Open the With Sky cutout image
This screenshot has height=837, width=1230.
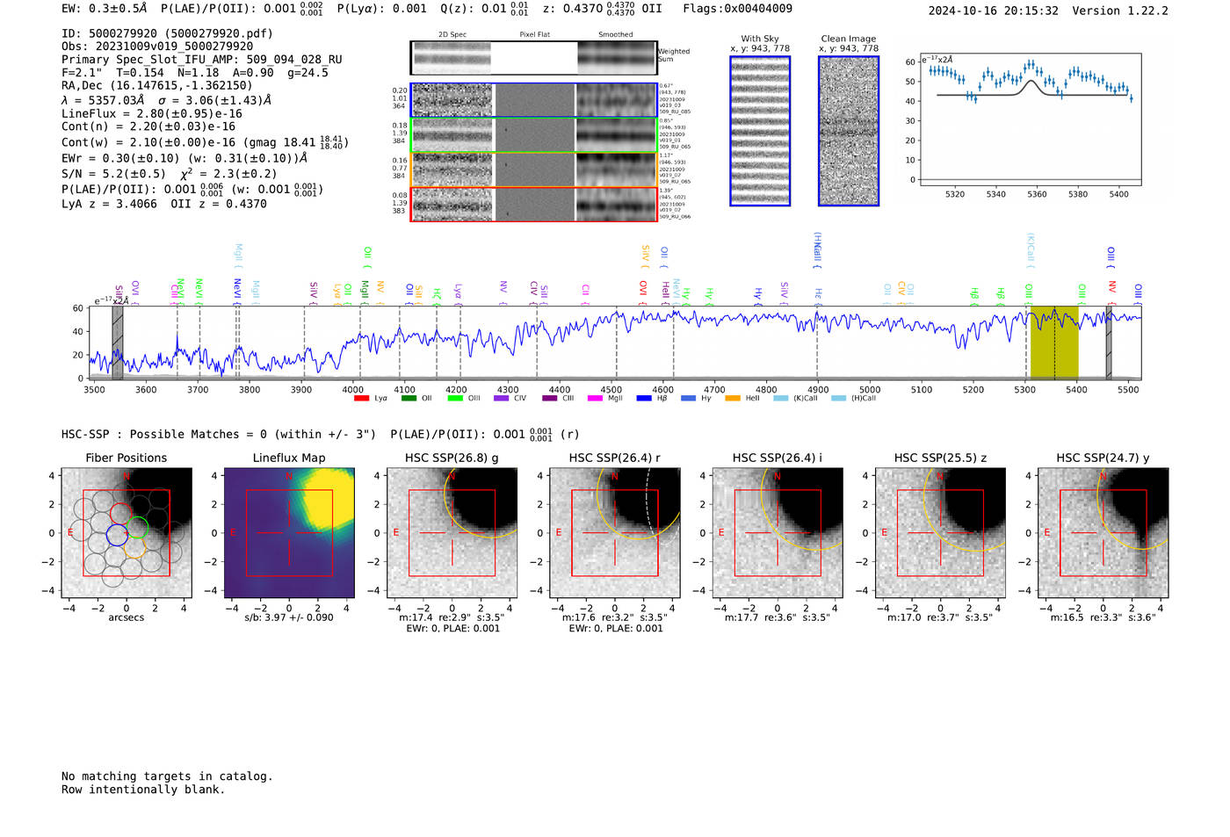pyautogui.click(x=760, y=131)
